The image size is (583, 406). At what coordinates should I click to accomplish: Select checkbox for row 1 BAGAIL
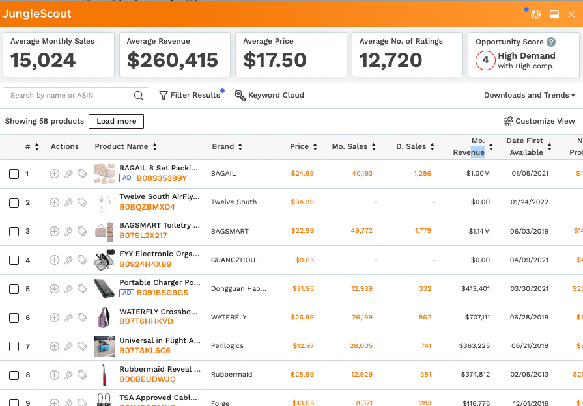(x=14, y=174)
